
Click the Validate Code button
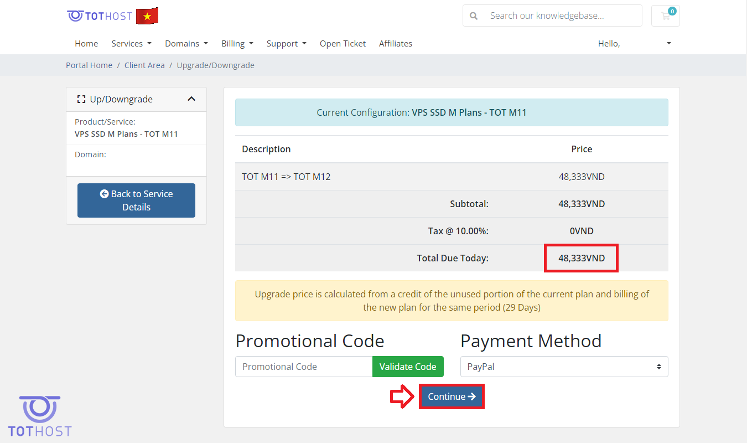click(408, 367)
